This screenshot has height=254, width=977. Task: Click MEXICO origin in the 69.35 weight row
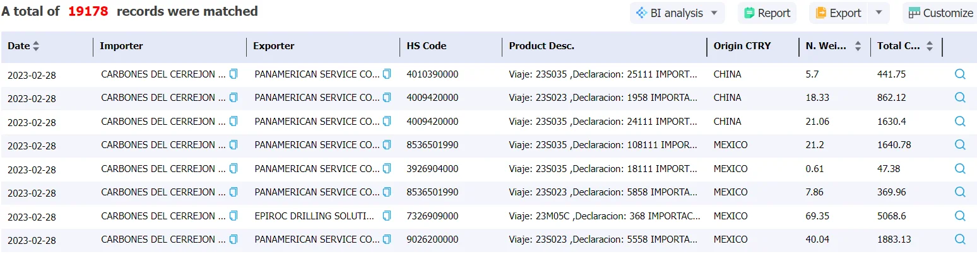click(x=730, y=216)
